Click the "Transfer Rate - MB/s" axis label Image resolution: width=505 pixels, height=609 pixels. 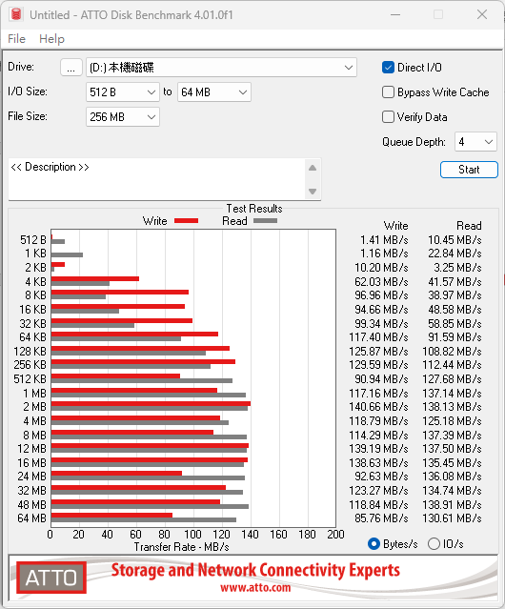181,547
